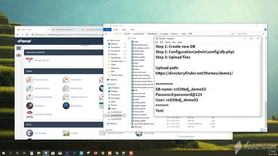Screen dimensions: 278x156
Task: Click the Explorer Search PHP field
Action: pos(250,34)
